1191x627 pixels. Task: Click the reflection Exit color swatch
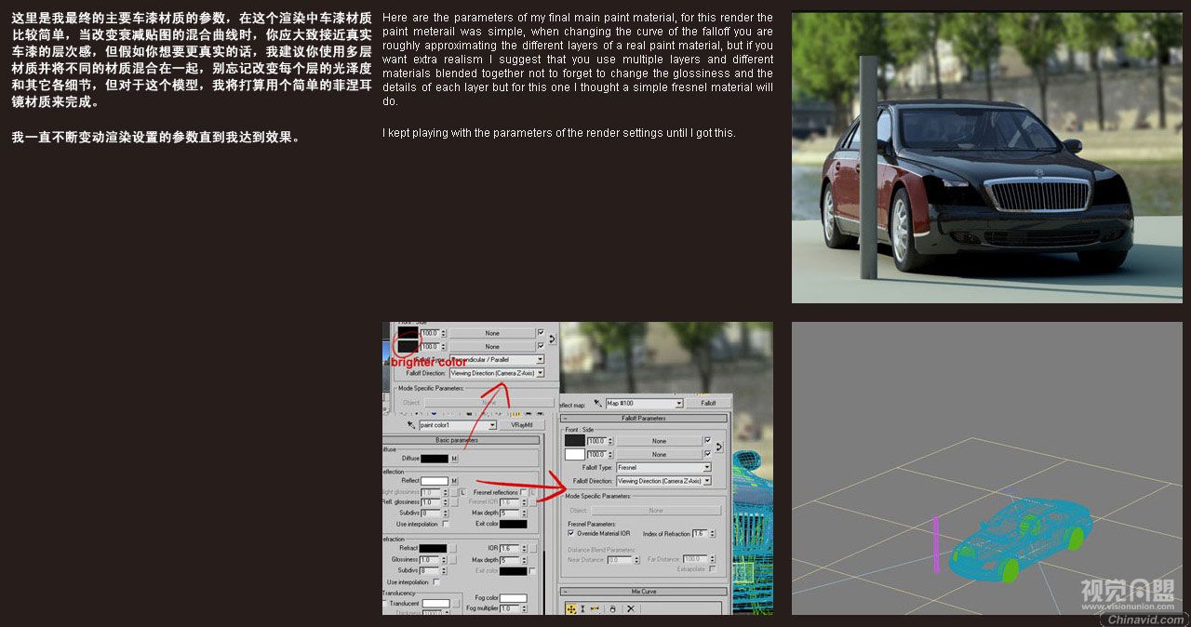(513, 524)
